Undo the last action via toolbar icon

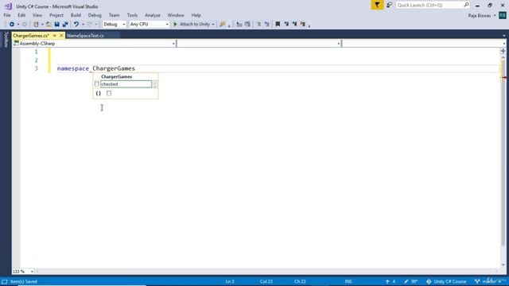(76, 25)
